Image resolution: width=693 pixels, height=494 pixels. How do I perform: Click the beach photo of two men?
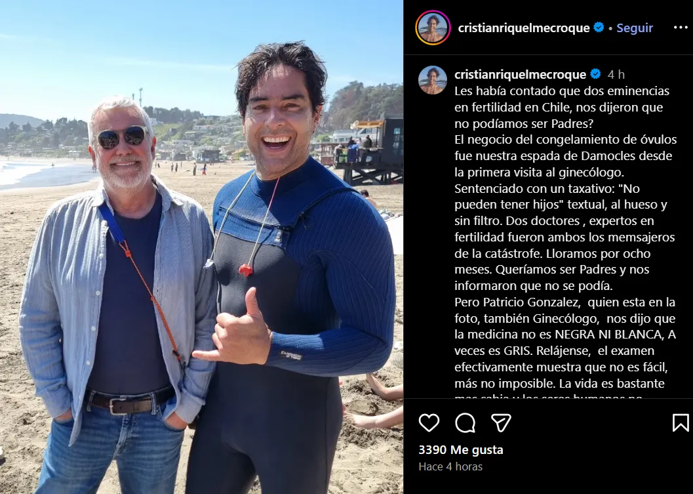coord(201,247)
